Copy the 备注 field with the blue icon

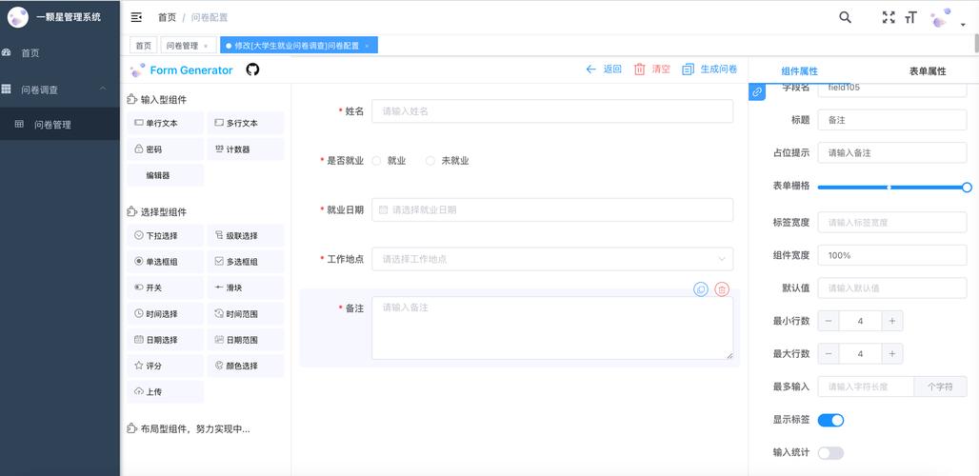701,289
